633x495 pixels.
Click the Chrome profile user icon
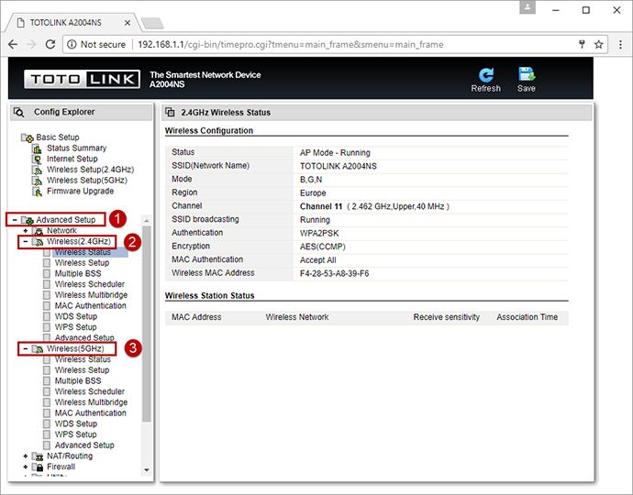point(527,7)
